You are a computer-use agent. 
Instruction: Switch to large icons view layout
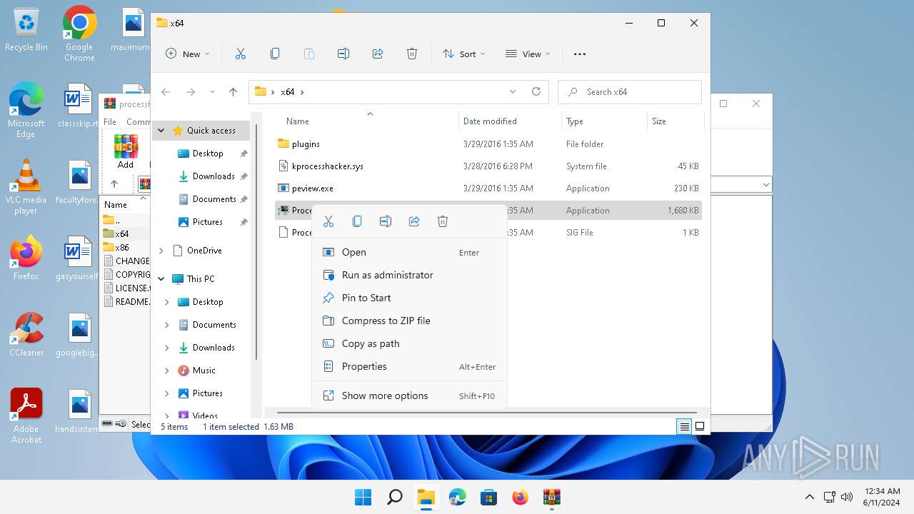pos(700,426)
